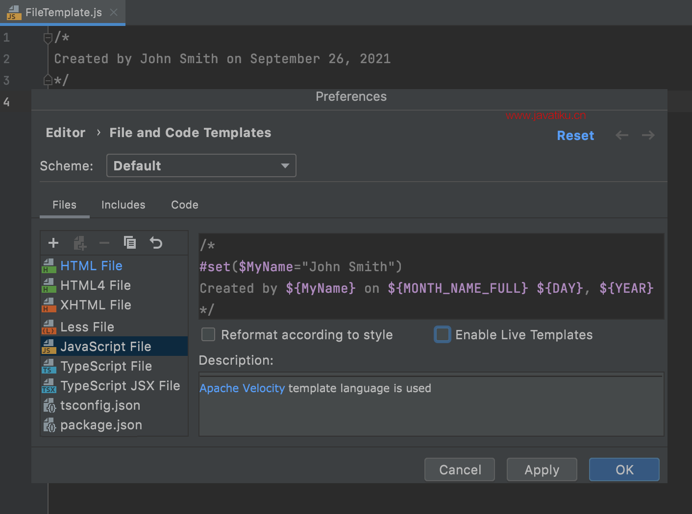
Task: Click the Cancel button
Action: (460, 469)
